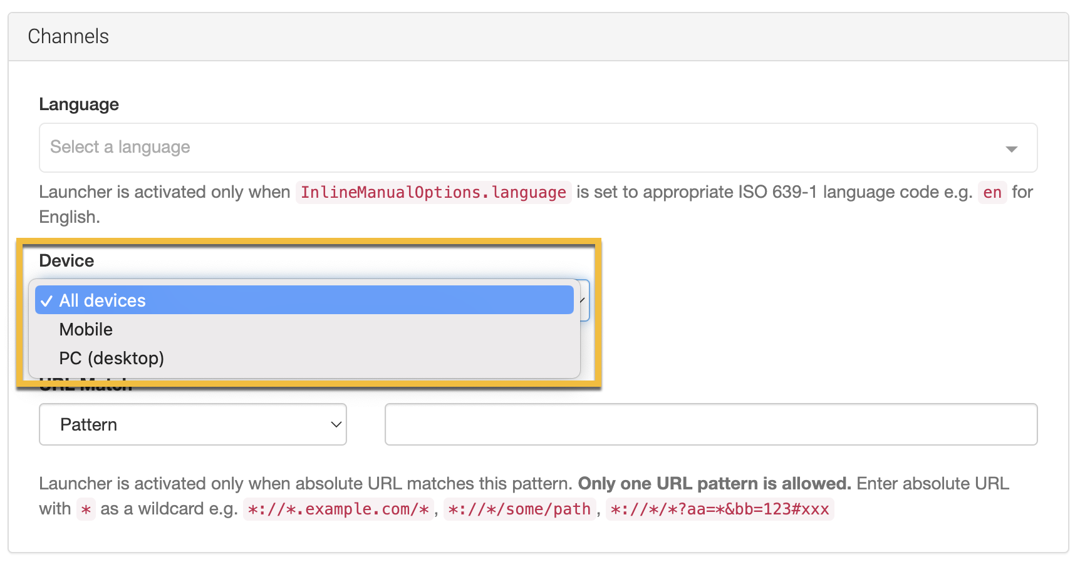Click the Language dropdown caret arrow
Screen dimensions: 1080x562
pyautogui.click(x=1010, y=149)
